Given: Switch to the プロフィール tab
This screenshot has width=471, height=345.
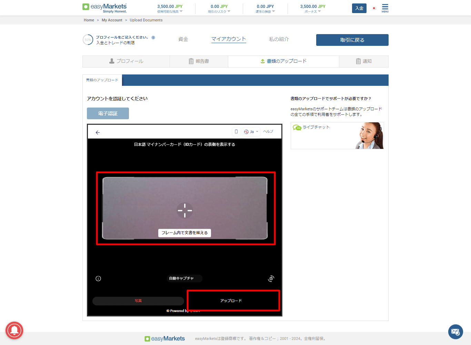Looking at the screenshot, I should point(126,61).
